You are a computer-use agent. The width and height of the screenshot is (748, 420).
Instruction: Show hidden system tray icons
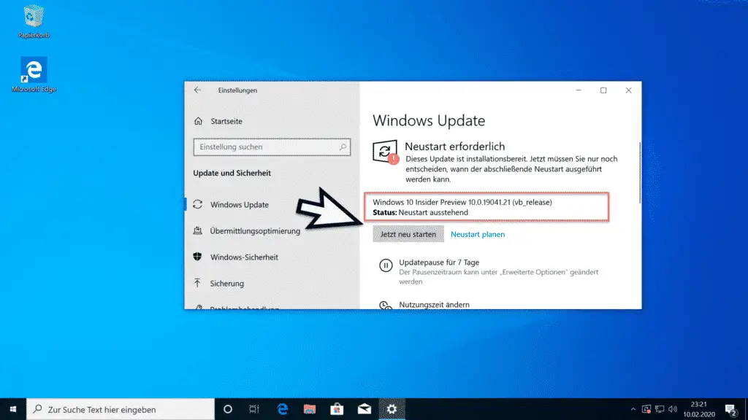(633, 410)
